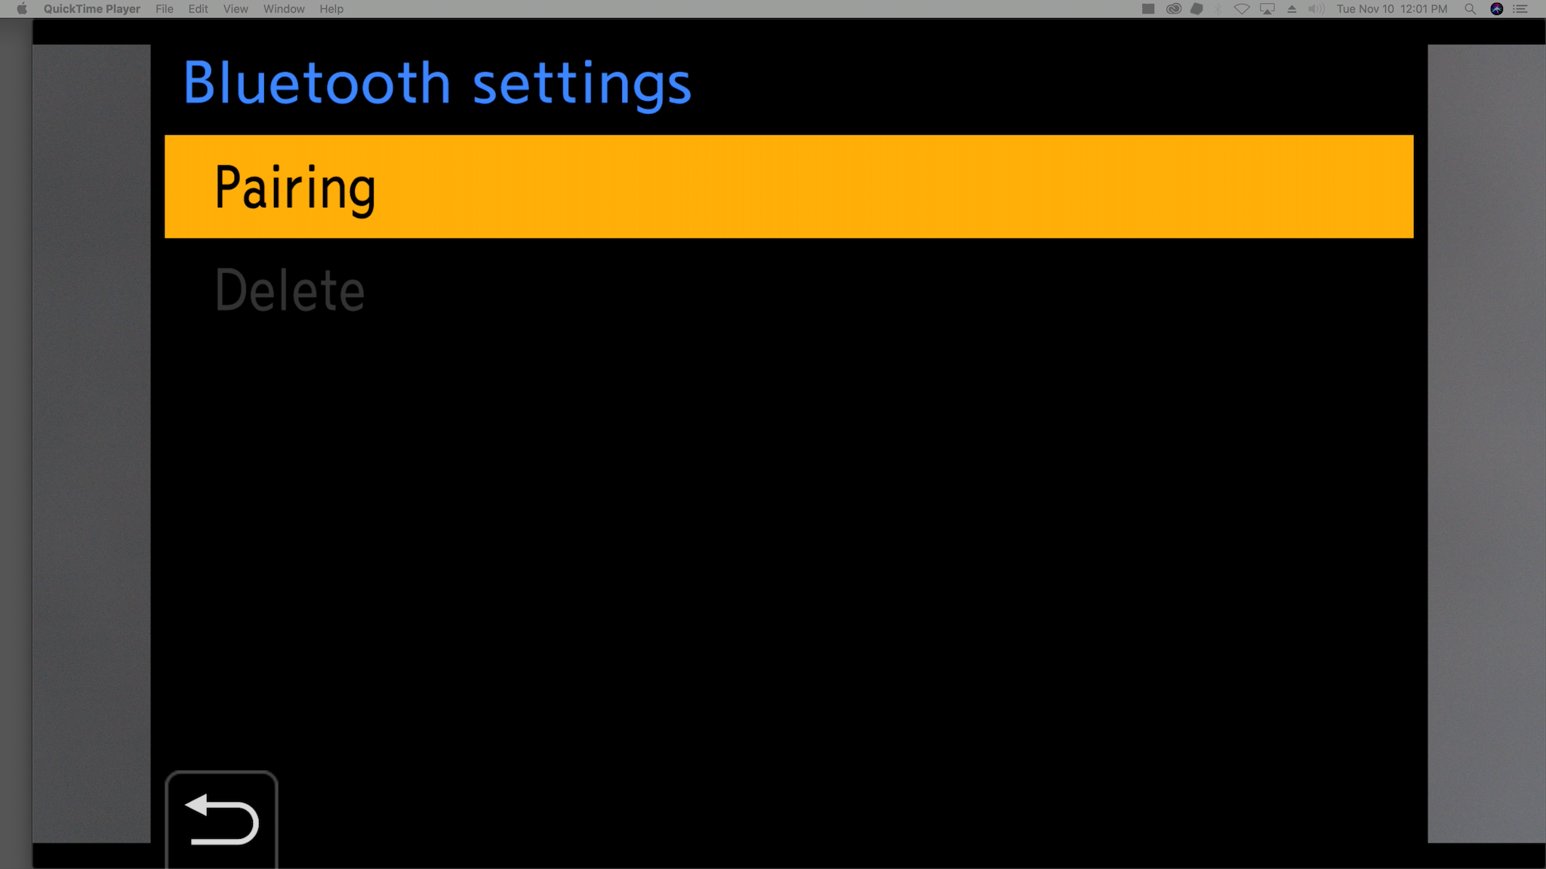The image size is (1546, 869).
Task: Open Adobe Creative Cloud menu bar icon
Action: (1173, 9)
